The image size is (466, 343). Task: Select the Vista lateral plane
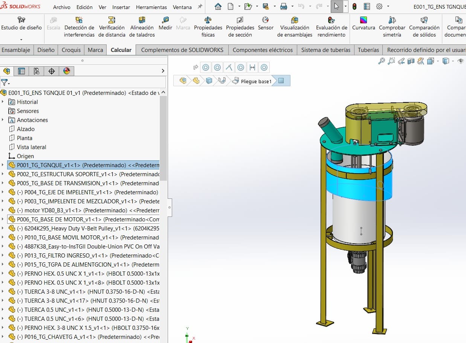(x=31, y=147)
